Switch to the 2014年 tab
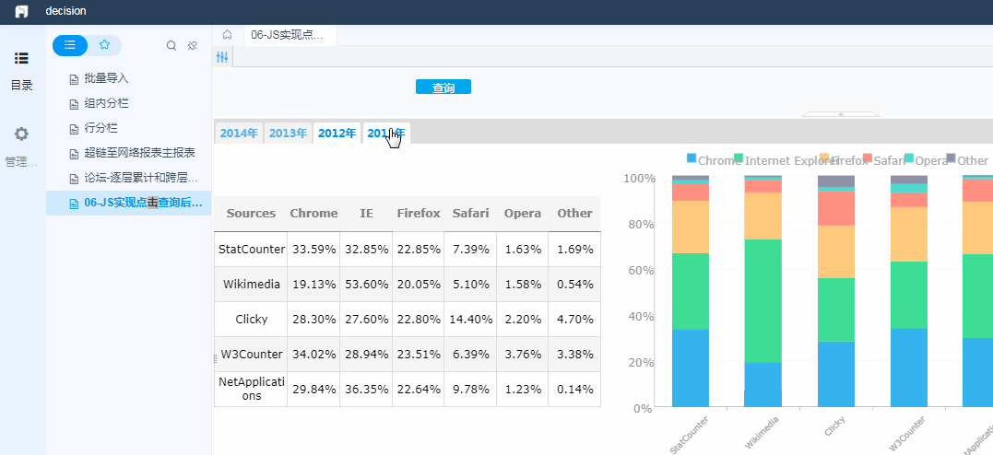This screenshot has width=993, height=455. [x=239, y=133]
